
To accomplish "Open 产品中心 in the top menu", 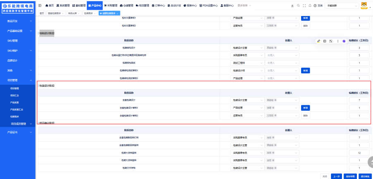I will click(x=95, y=5).
